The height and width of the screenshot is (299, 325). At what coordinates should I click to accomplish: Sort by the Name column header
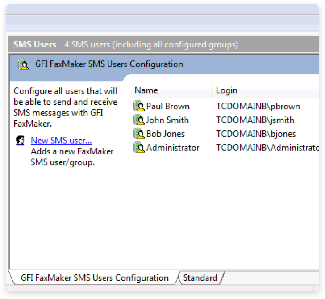point(146,90)
